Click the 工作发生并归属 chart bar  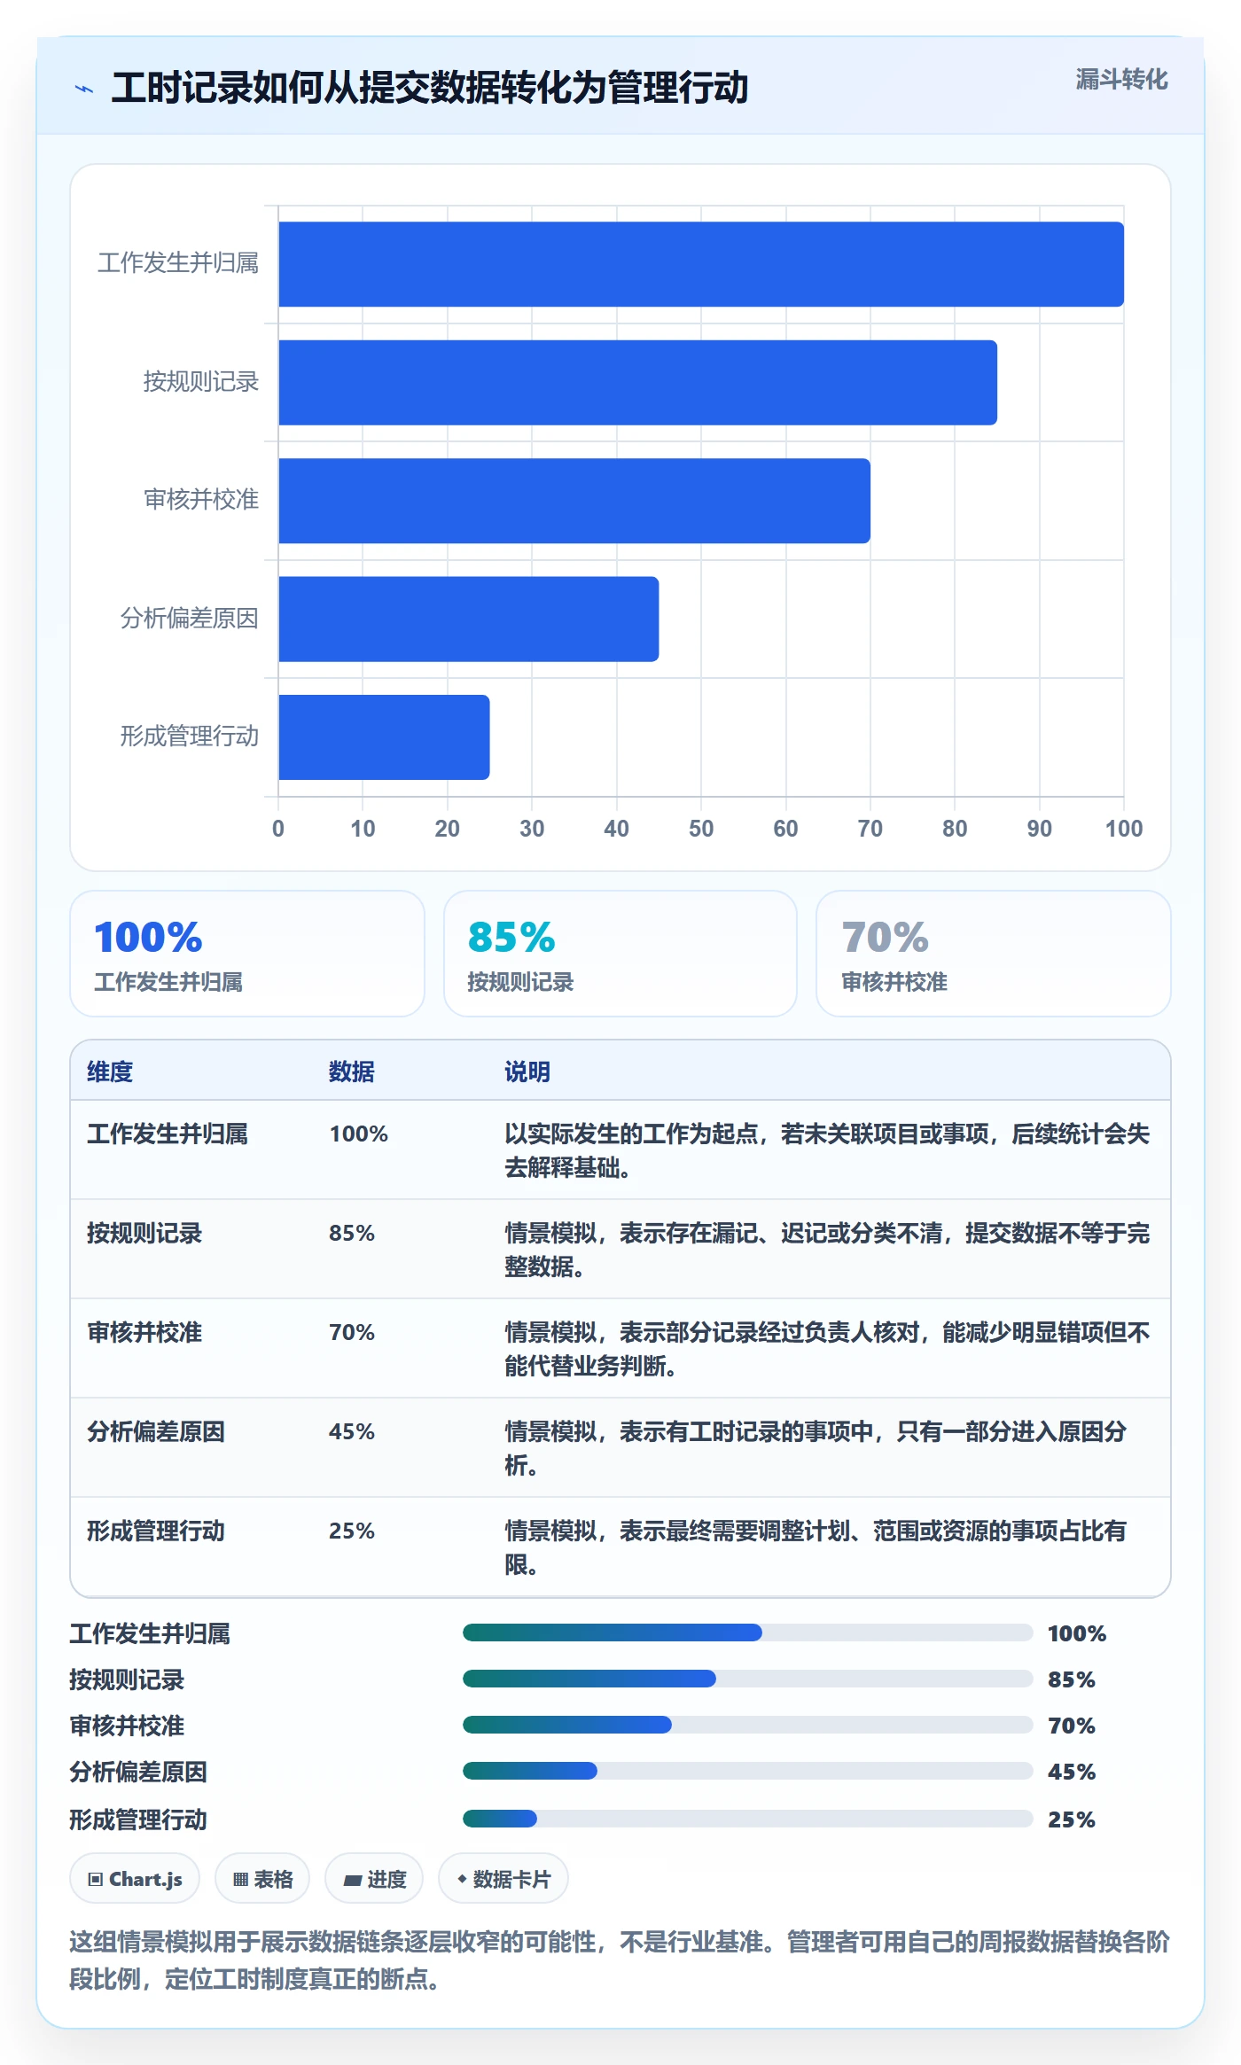click(701, 264)
